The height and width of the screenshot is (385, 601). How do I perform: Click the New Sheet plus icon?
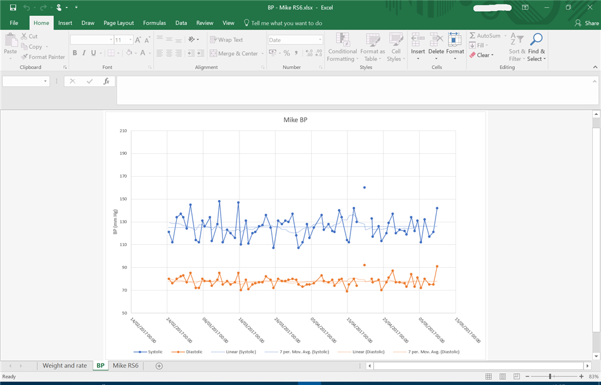click(x=159, y=366)
